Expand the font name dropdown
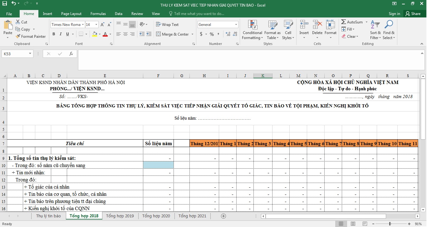The height and width of the screenshot is (227, 427). click(x=83, y=25)
